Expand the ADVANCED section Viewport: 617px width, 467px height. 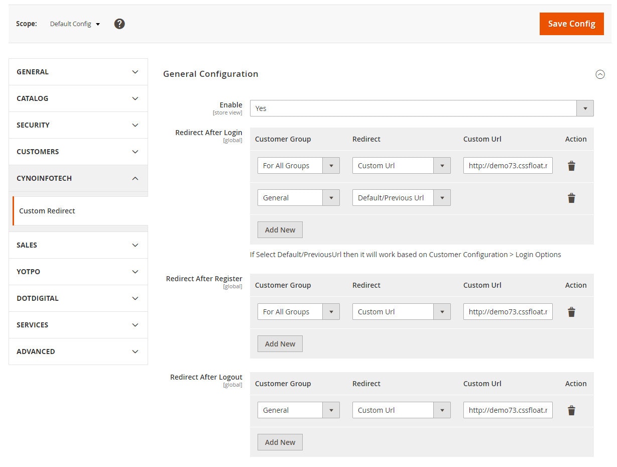(x=78, y=351)
